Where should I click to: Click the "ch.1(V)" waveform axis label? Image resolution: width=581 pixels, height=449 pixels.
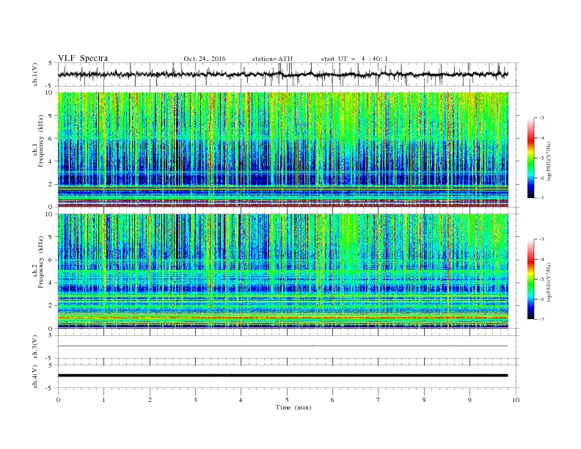click(34, 74)
